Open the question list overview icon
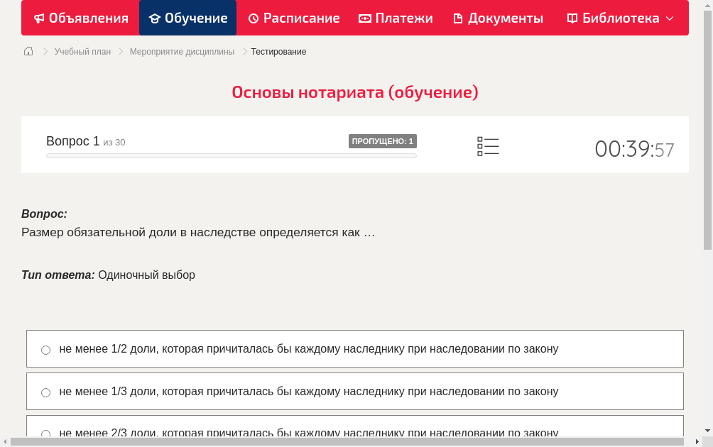Image resolution: width=713 pixels, height=447 pixels. coord(488,146)
